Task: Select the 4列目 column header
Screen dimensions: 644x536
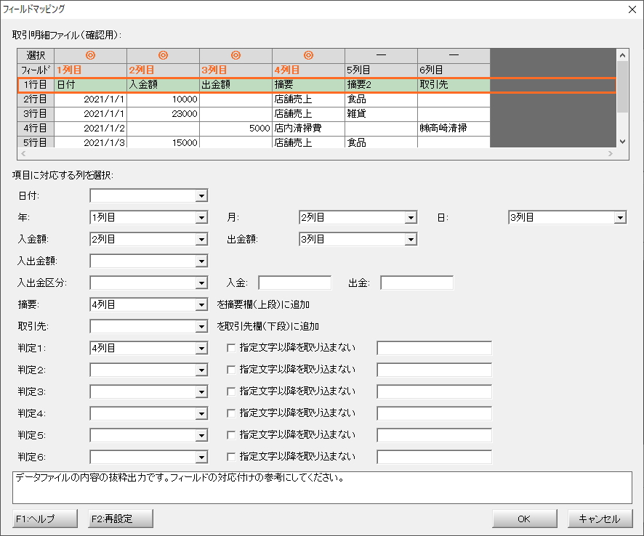Action: click(308, 70)
